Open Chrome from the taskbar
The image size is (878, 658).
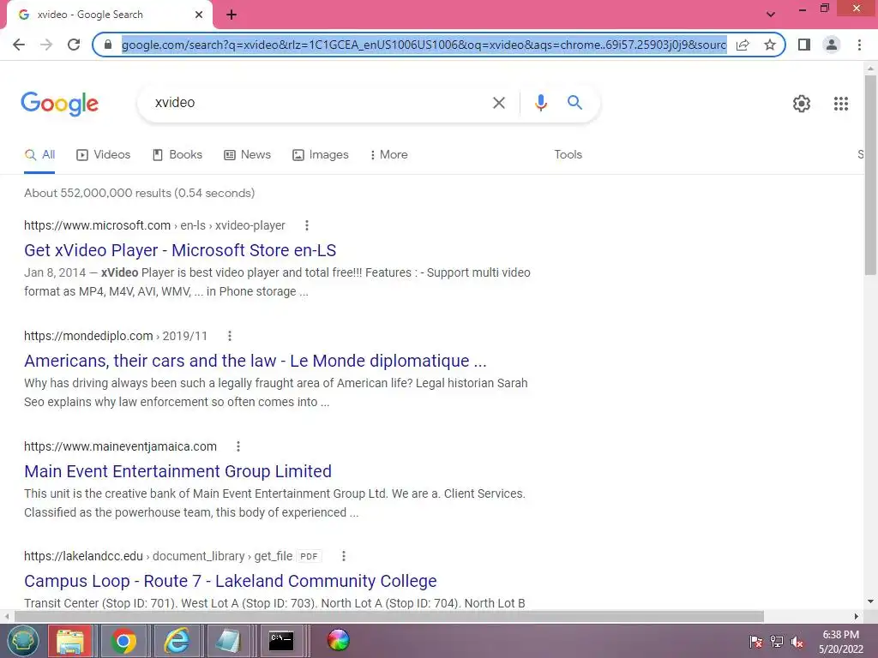123,641
